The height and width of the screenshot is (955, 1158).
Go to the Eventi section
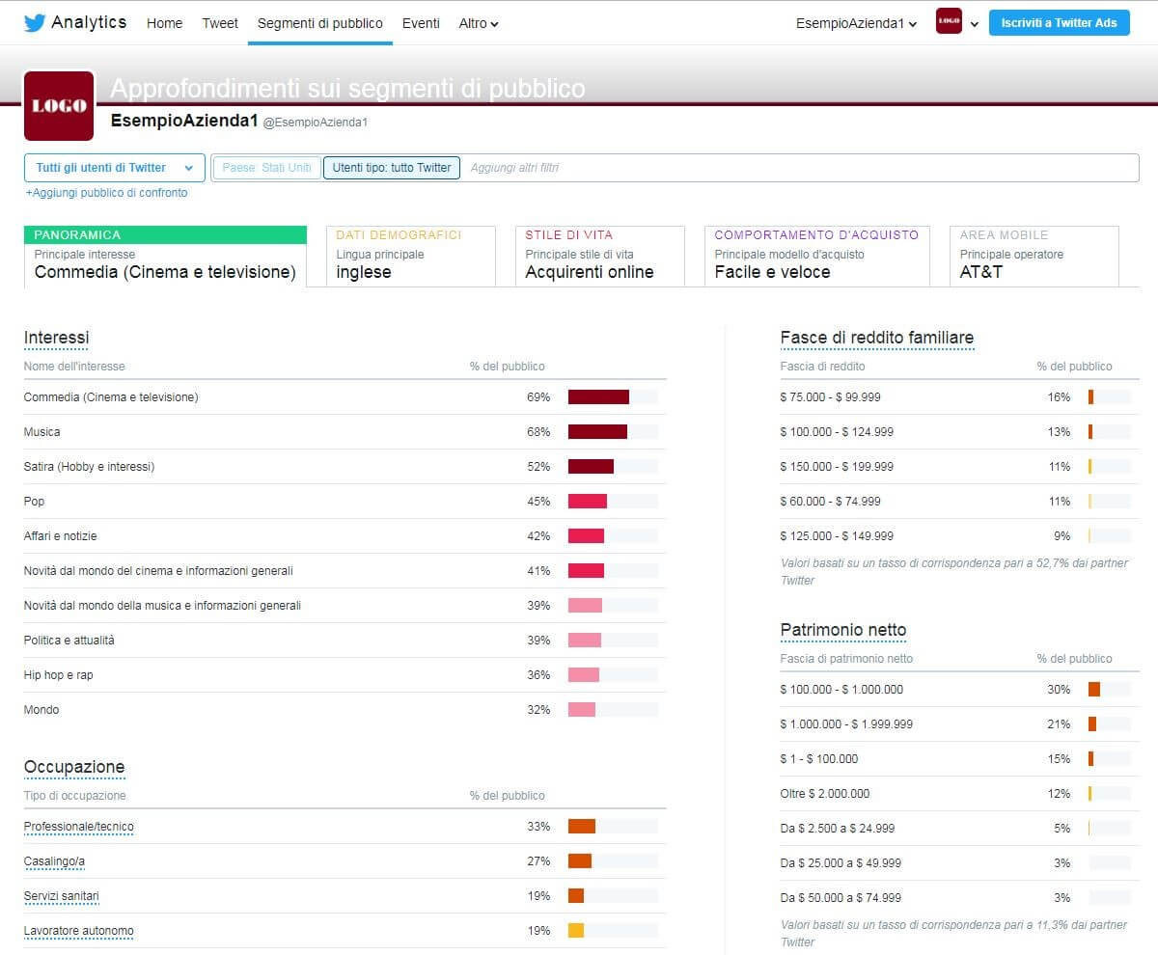pos(421,23)
